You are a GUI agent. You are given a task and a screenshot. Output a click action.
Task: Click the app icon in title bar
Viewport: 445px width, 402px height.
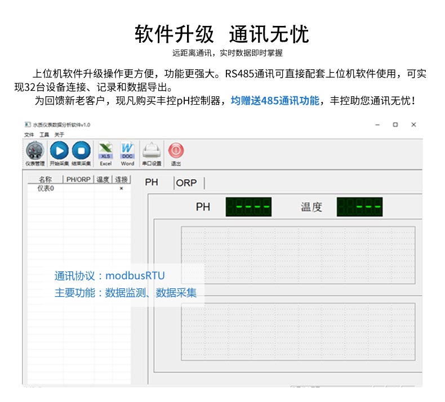pyautogui.click(x=27, y=124)
